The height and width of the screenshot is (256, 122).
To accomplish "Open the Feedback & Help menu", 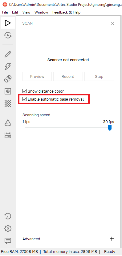I will tap(66, 12).
